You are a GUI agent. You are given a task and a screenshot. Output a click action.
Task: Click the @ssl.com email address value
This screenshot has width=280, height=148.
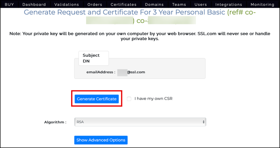[x=136, y=72]
